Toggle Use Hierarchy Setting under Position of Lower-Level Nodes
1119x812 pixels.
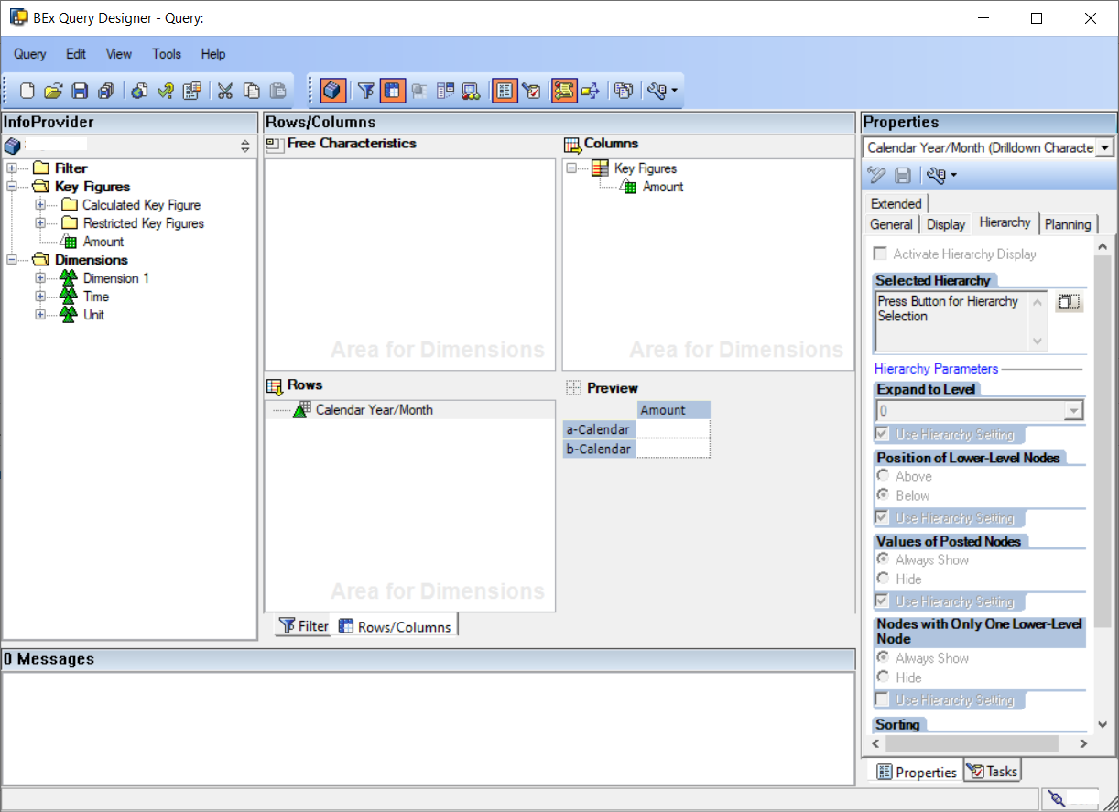click(882, 517)
